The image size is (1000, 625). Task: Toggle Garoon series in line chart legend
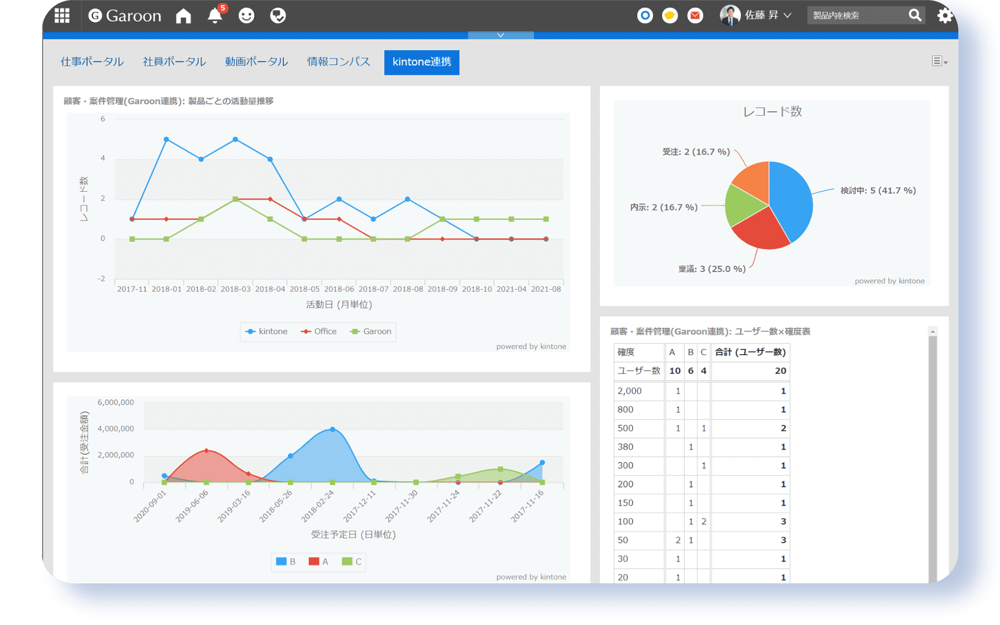coord(371,332)
